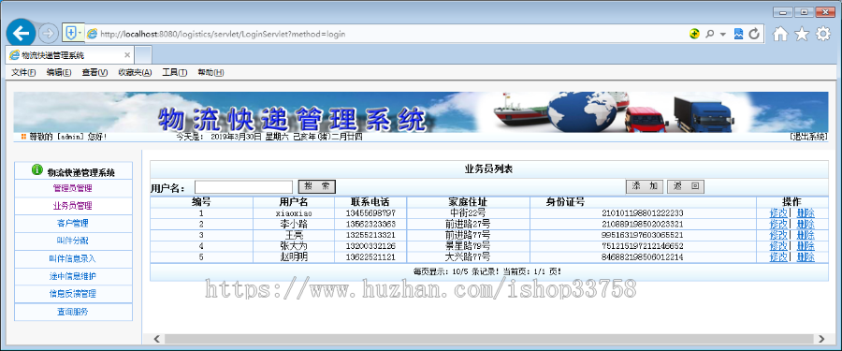Open the 帮助(H) menu

coord(210,73)
